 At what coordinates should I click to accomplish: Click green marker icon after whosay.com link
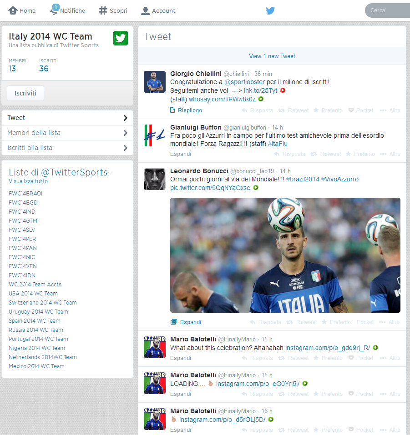point(261,99)
